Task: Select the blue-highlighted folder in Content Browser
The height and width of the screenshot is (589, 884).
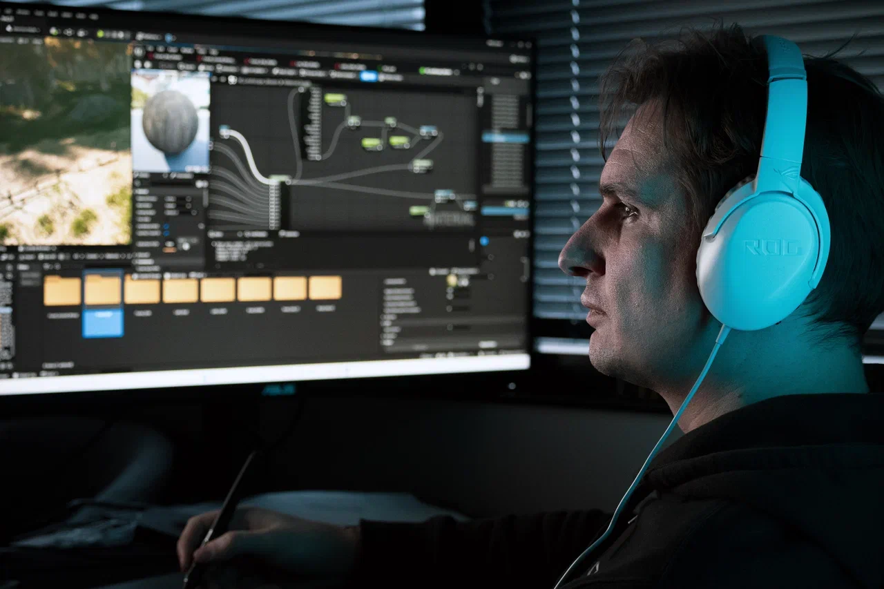Action: (x=102, y=291)
